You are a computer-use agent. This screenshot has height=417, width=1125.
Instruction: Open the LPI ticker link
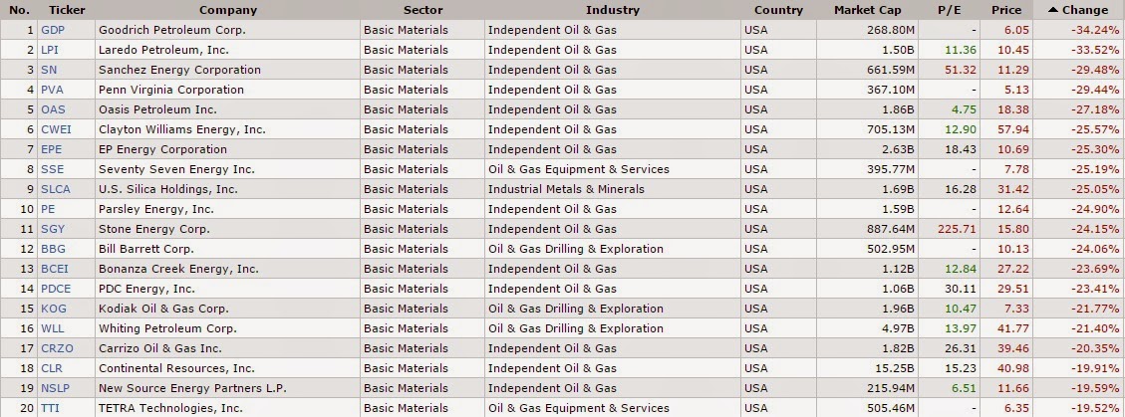coord(49,50)
